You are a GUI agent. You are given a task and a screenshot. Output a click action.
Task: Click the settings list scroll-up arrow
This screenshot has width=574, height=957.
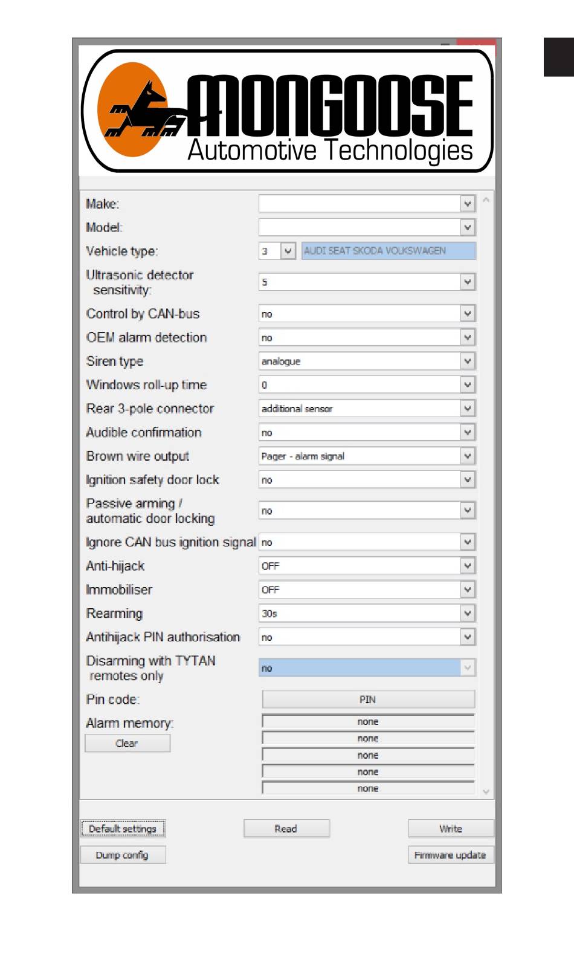[486, 200]
